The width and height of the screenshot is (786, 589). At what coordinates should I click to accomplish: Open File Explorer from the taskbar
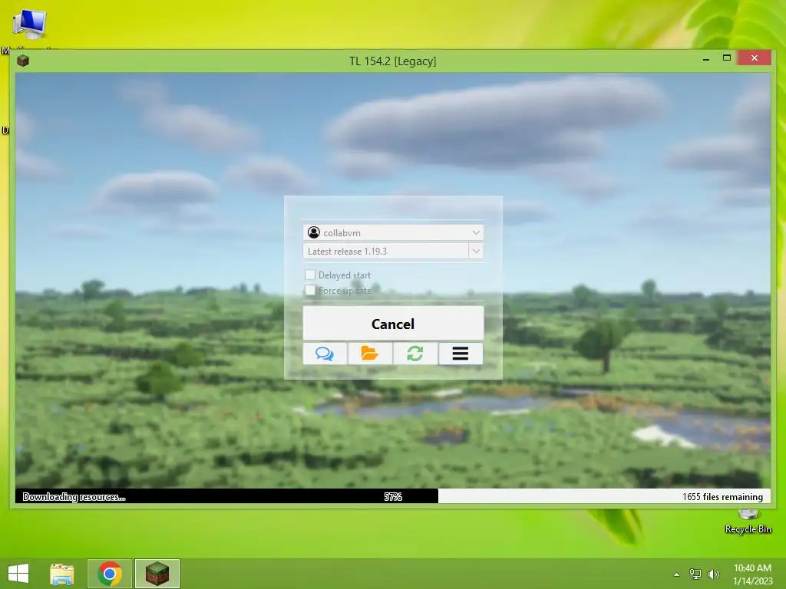point(62,574)
